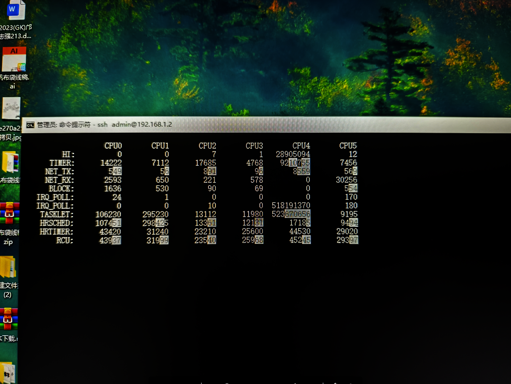Click the IRQ_POLL value 180 under CPU5

351,205
